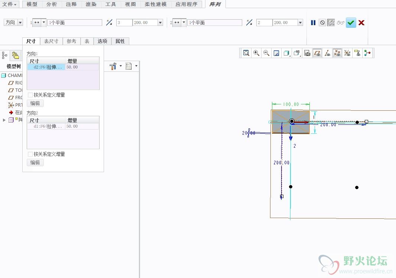Accept pattern with green checkmark
The width and height of the screenshot is (396, 278).
(x=351, y=23)
